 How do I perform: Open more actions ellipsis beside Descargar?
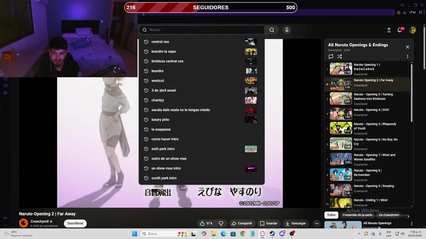point(317,223)
